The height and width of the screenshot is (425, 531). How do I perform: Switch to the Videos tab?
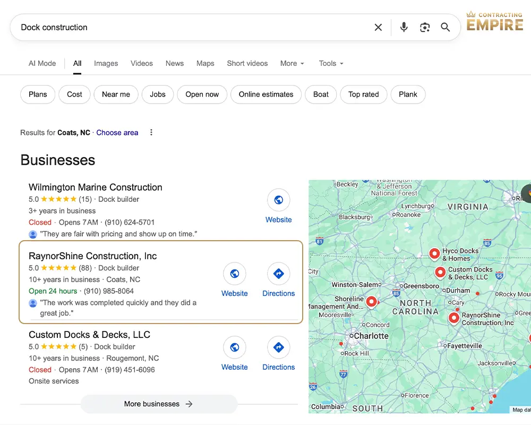point(142,63)
